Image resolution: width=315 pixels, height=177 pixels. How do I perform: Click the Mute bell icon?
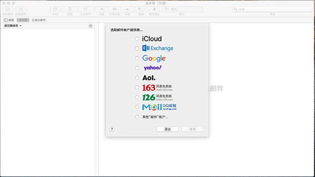pos(154,9)
